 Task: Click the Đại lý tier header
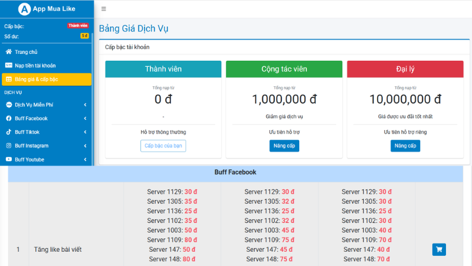click(405, 69)
